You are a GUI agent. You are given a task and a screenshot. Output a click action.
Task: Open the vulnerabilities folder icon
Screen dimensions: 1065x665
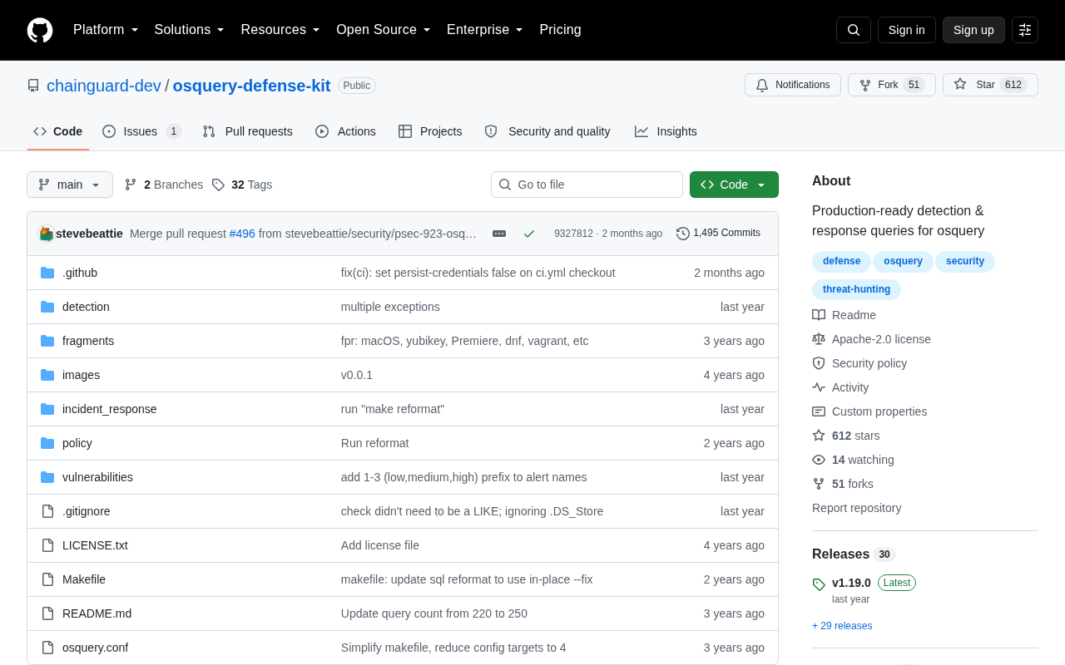(47, 477)
